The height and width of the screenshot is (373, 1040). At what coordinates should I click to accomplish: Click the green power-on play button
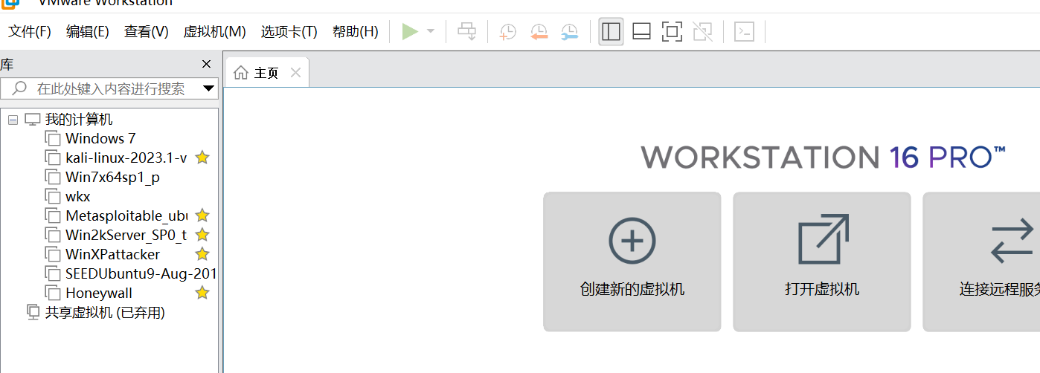(x=409, y=32)
